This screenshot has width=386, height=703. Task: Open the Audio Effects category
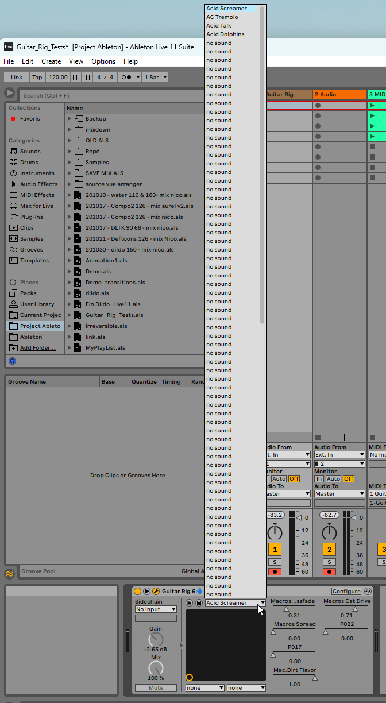(38, 184)
